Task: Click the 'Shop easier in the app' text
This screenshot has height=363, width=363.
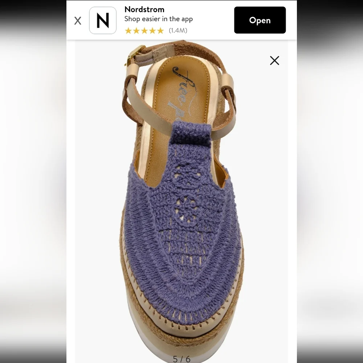Action: [x=159, y=19]
